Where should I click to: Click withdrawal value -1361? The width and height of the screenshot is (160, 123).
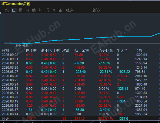(121, 101)
